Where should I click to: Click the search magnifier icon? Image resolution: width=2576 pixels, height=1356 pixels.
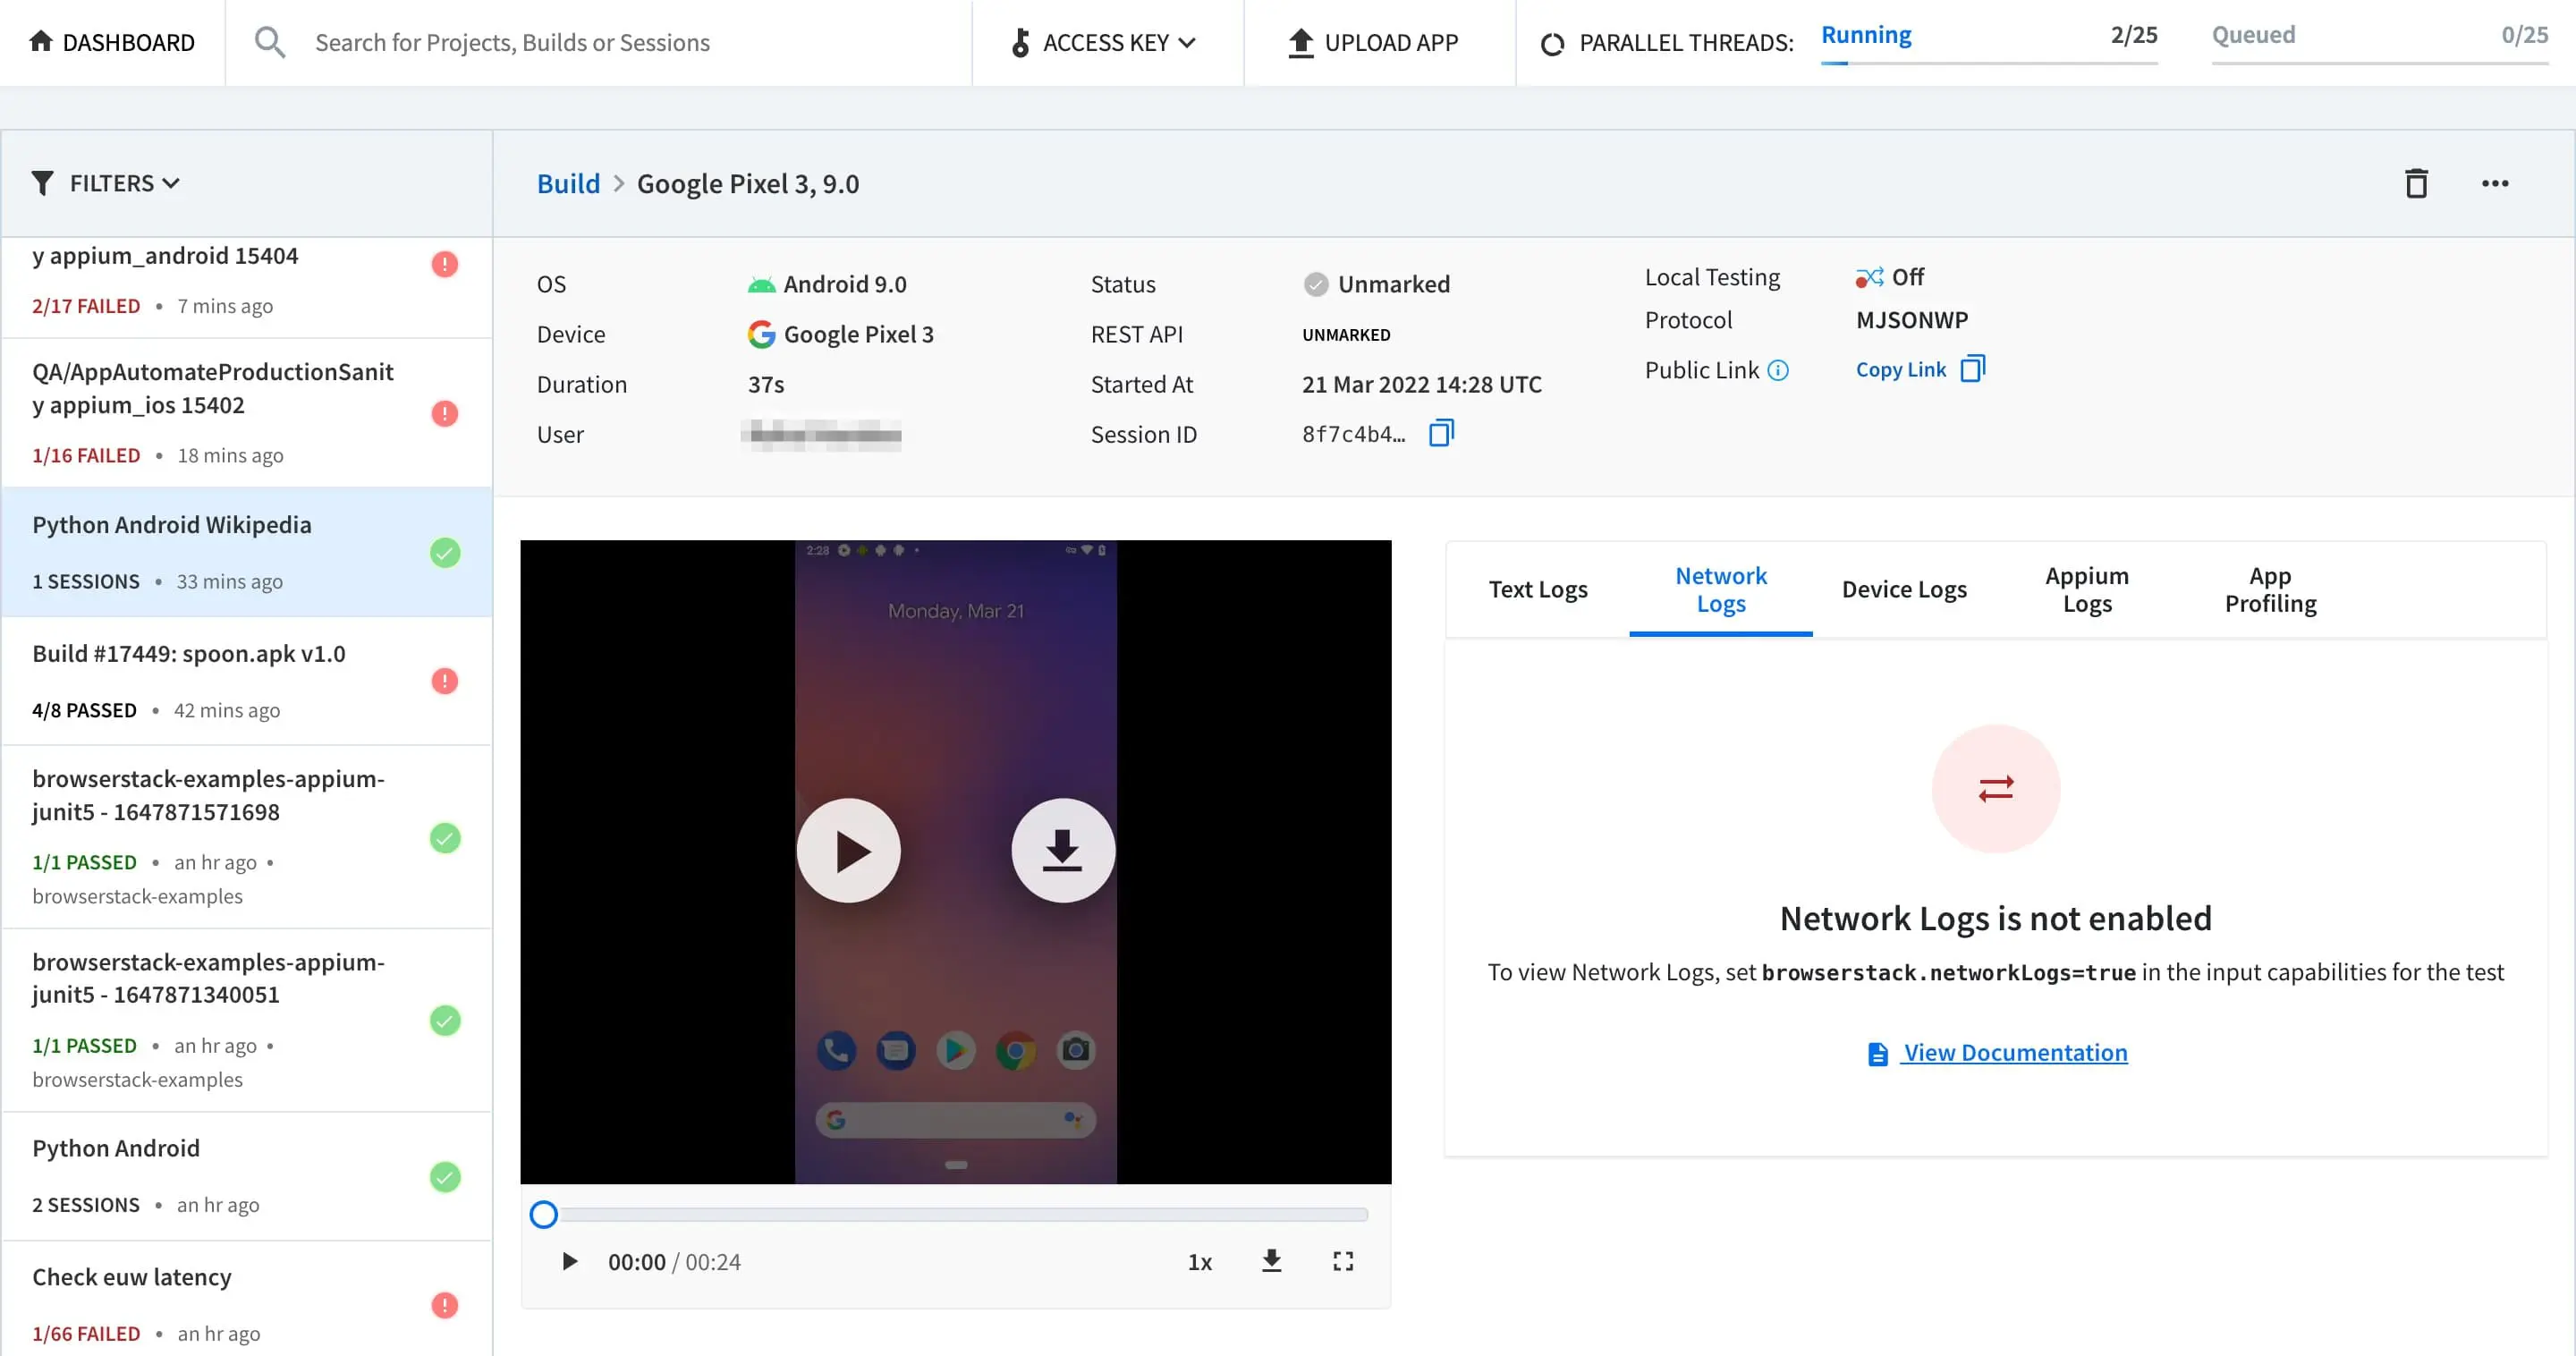tap(269, 42)
